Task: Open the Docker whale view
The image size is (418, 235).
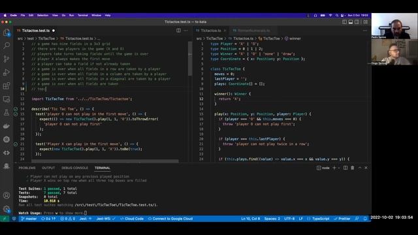Action: pos(7,126)
